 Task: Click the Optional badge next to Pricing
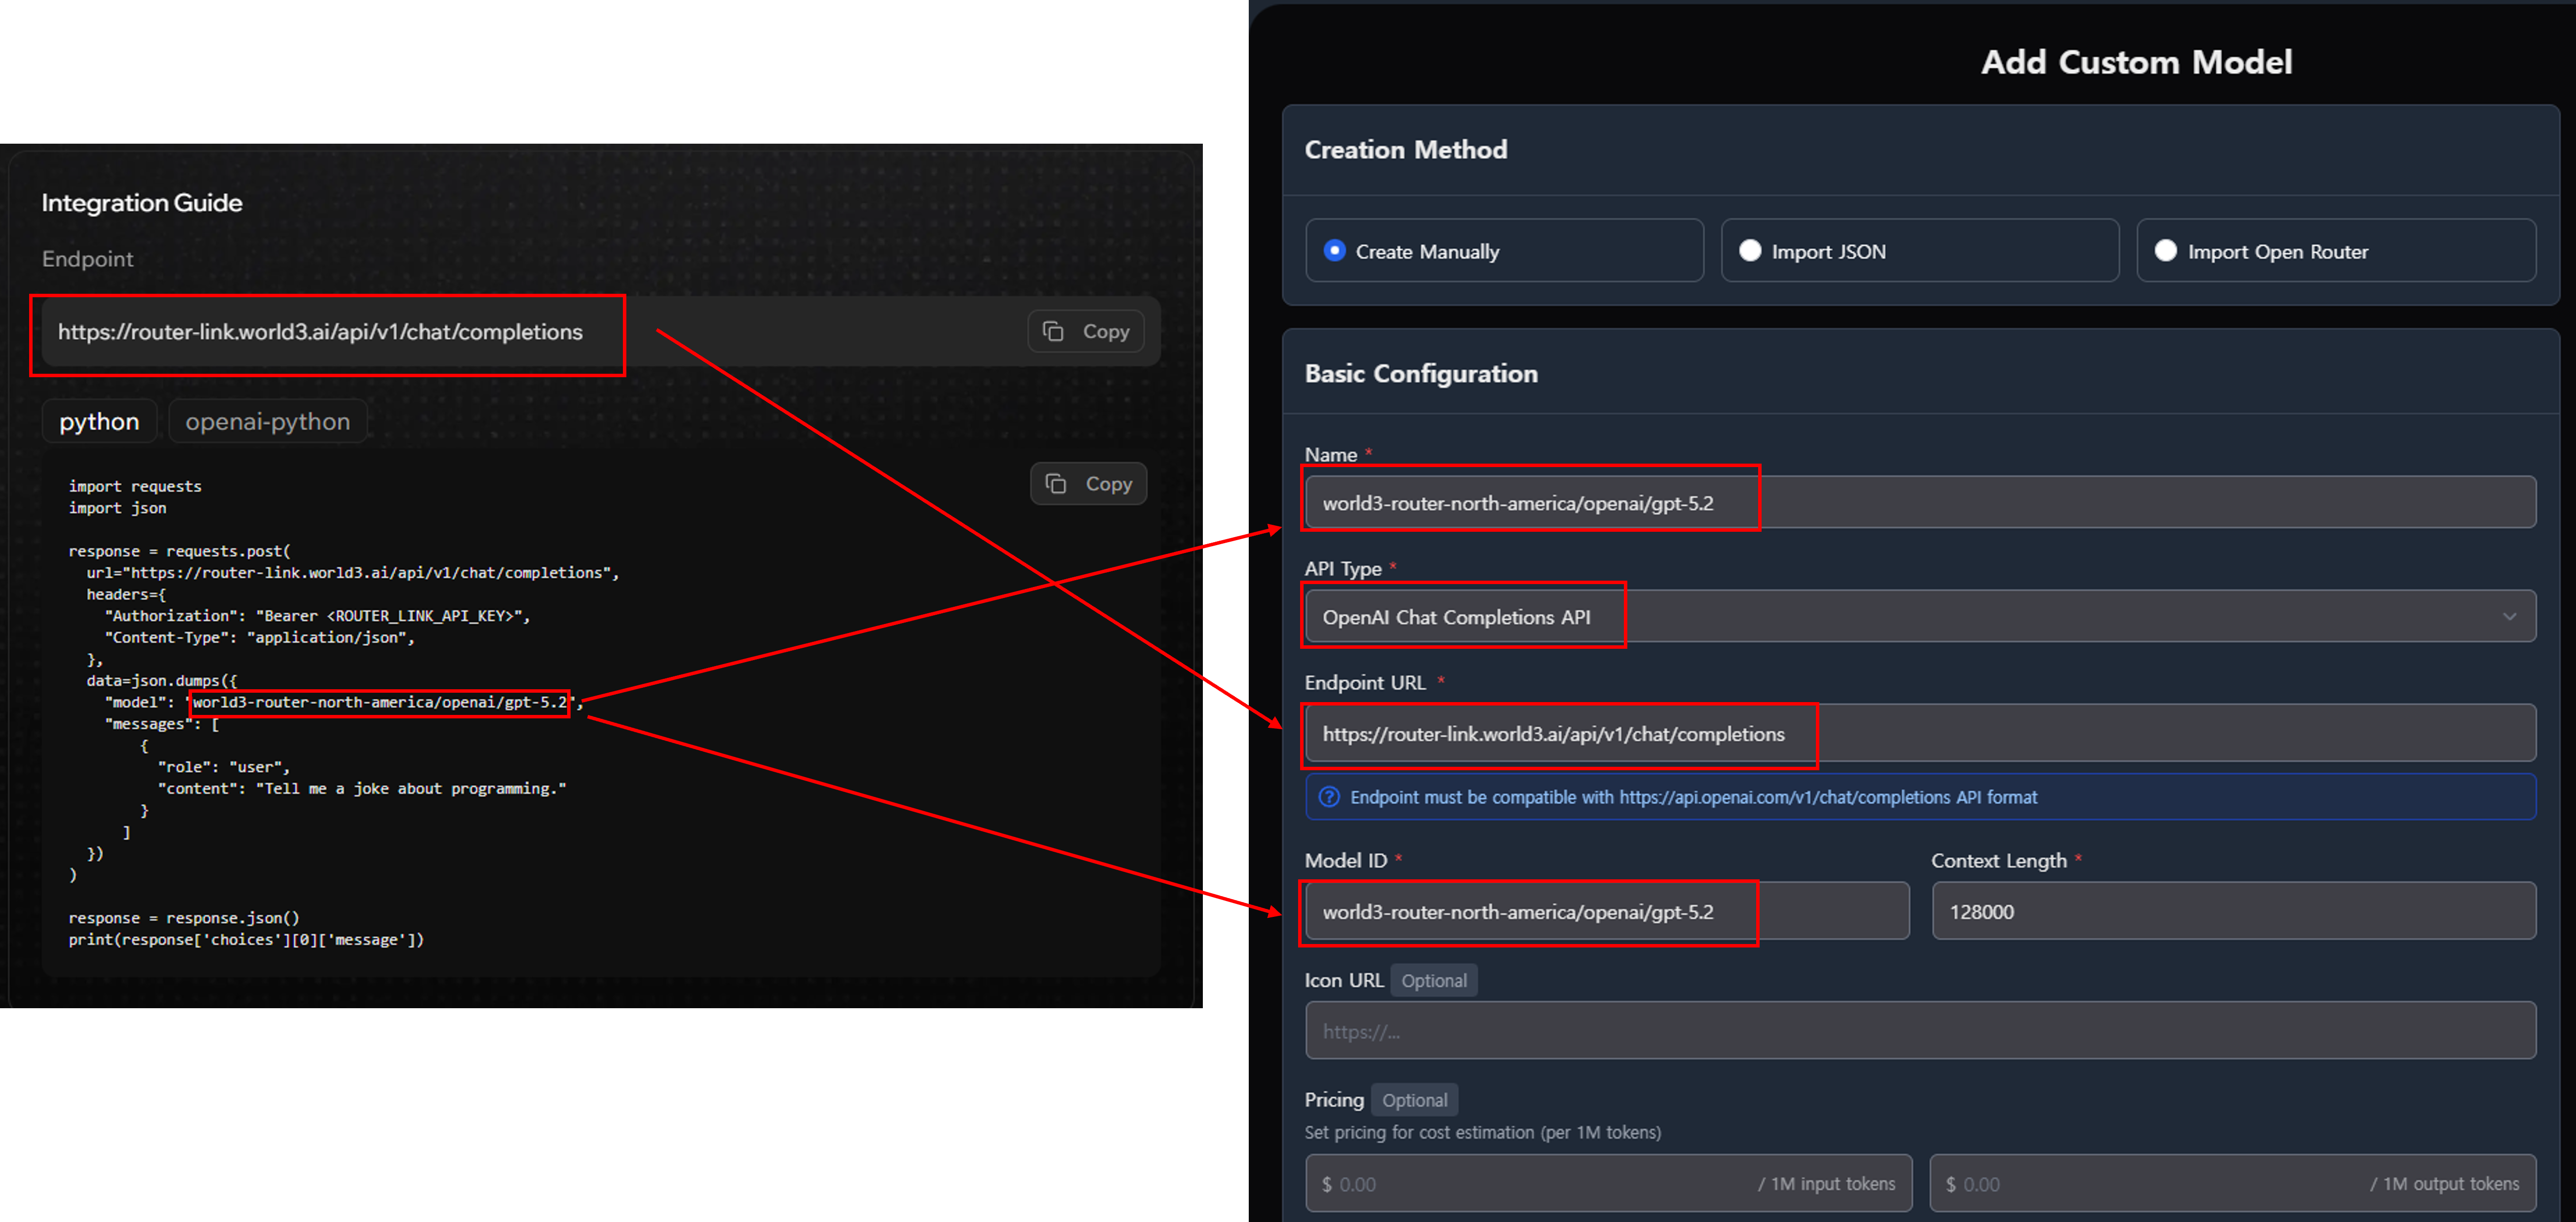pos(1414,1100)
